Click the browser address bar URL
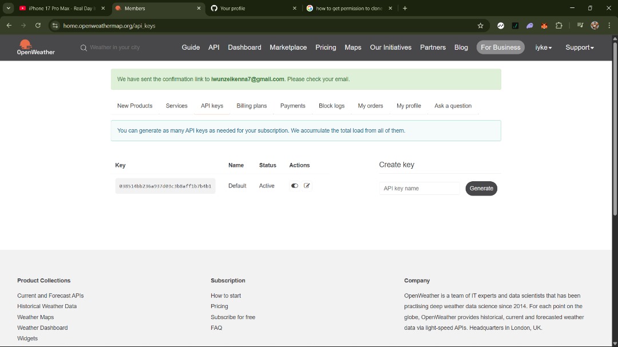Image resolution: width=618 pixels, height=347 pixels. 109,26
